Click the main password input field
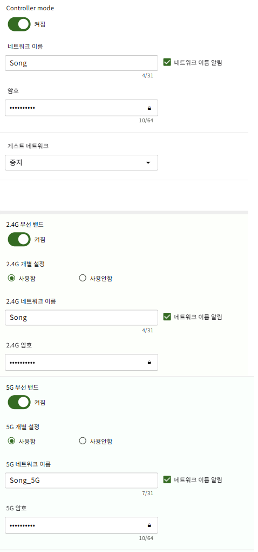 82,108
